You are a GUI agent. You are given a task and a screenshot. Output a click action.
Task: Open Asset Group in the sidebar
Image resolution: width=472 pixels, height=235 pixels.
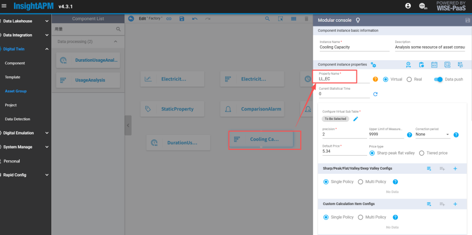click(x=16, y=91)
